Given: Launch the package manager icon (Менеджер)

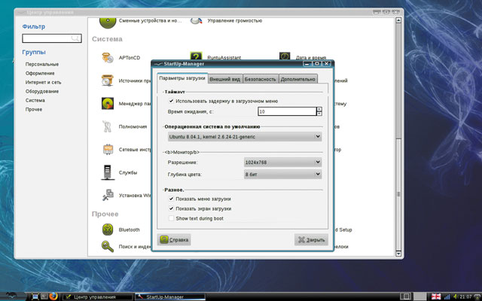Looking at the screenshot, I should 108,104.
